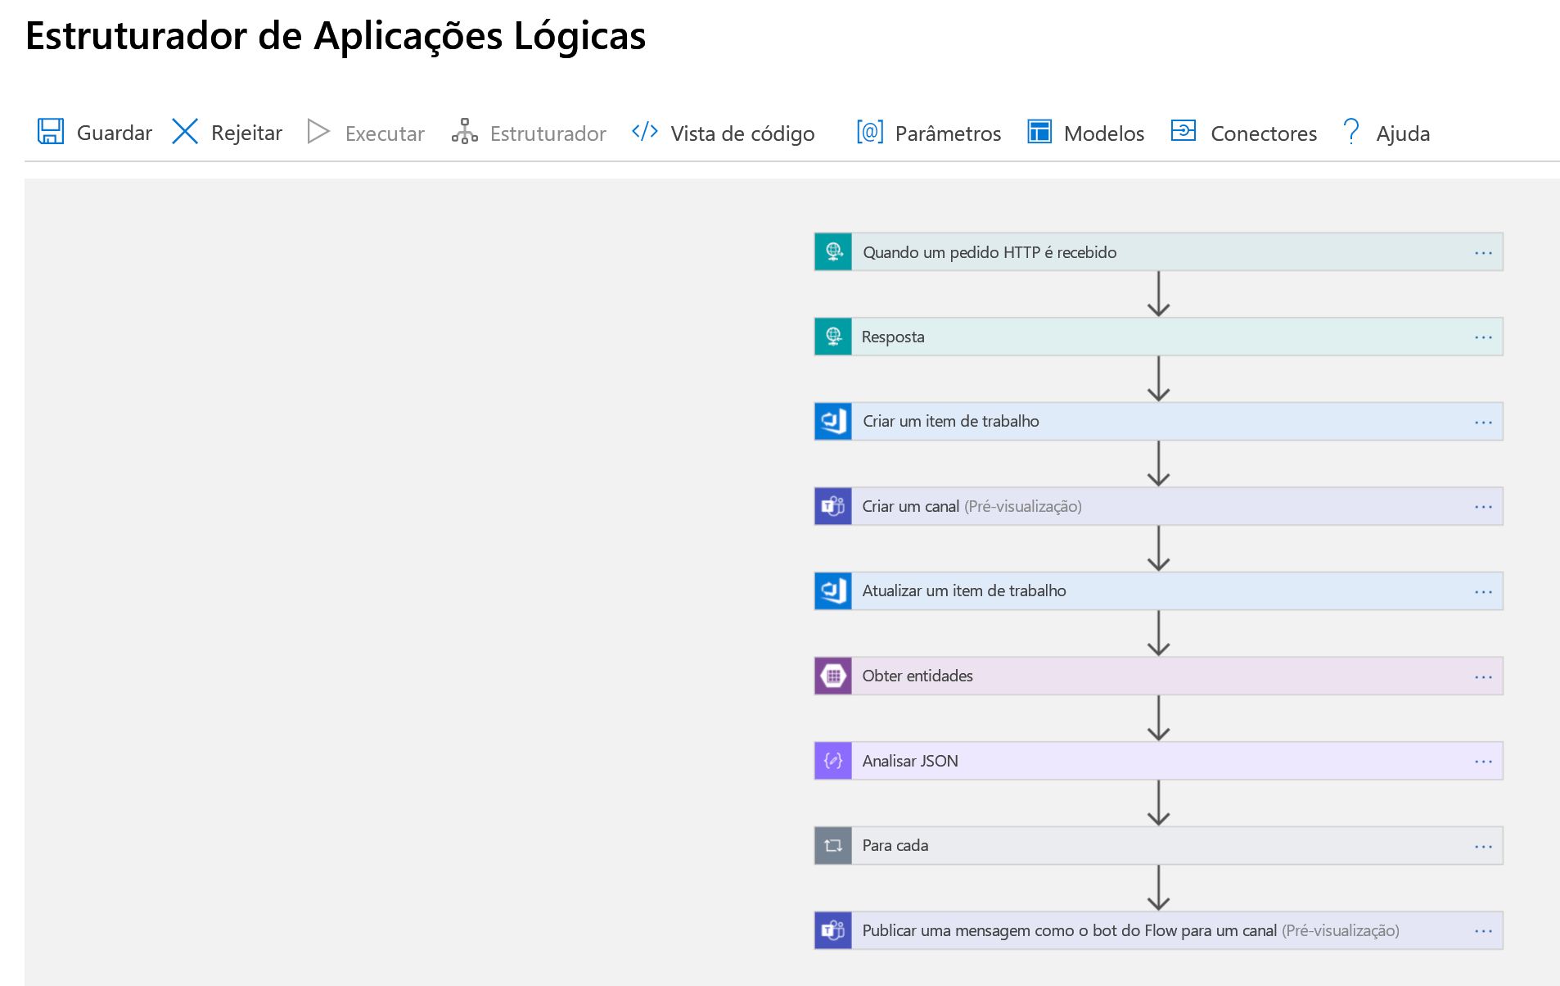The image size is (1560, 986).
Task: Click the Conectores arrow-box icon
Action: [1184, 131]
